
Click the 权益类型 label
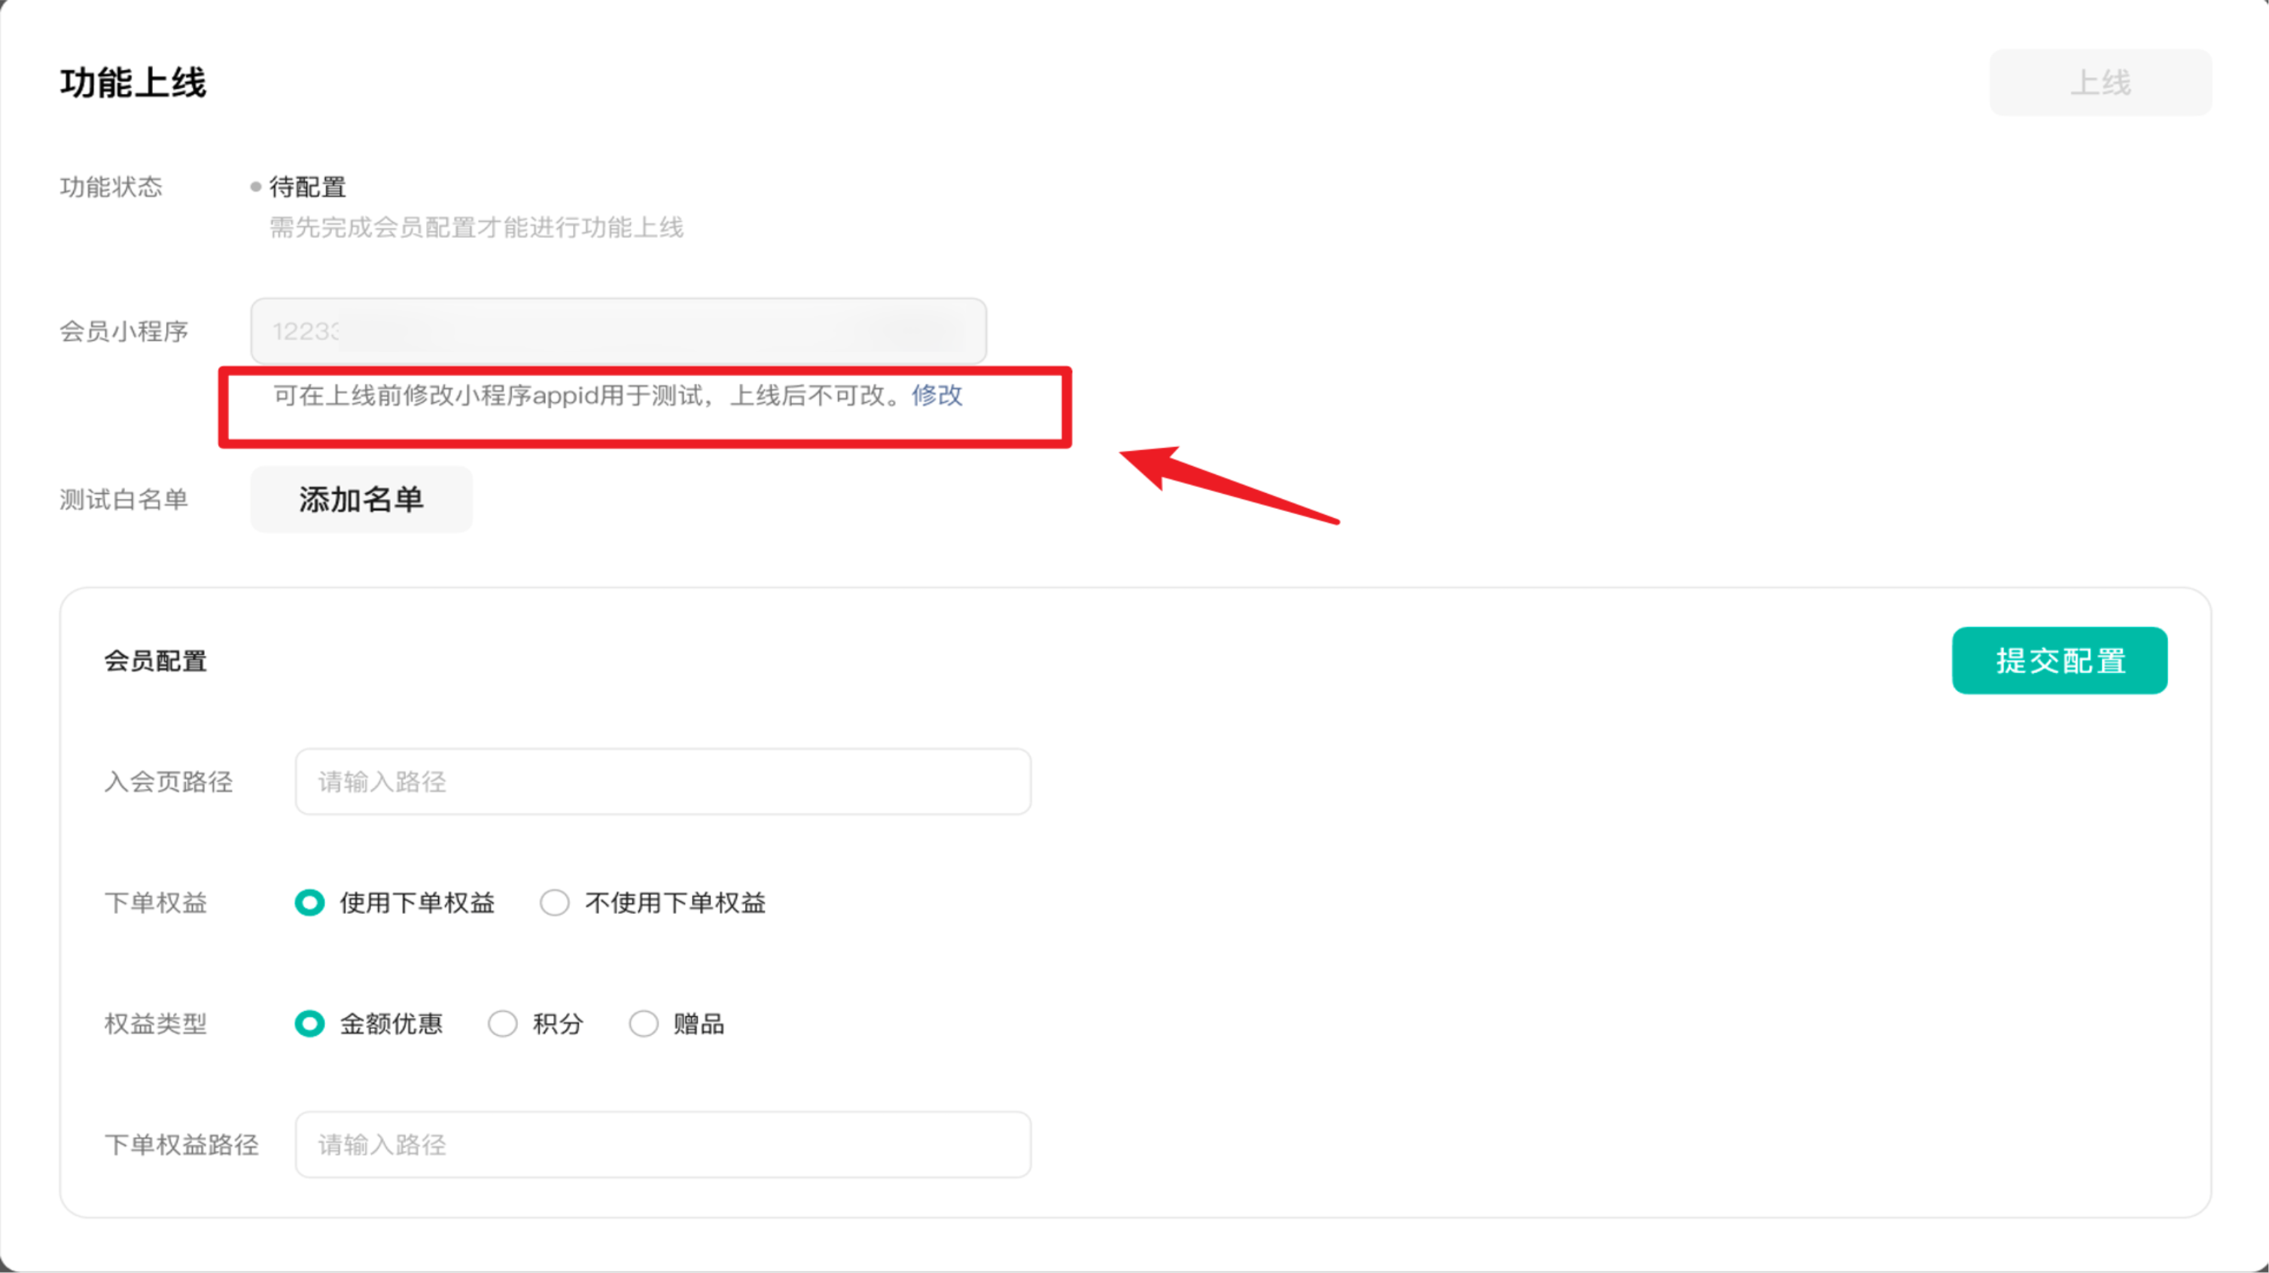pos(155,1024)
